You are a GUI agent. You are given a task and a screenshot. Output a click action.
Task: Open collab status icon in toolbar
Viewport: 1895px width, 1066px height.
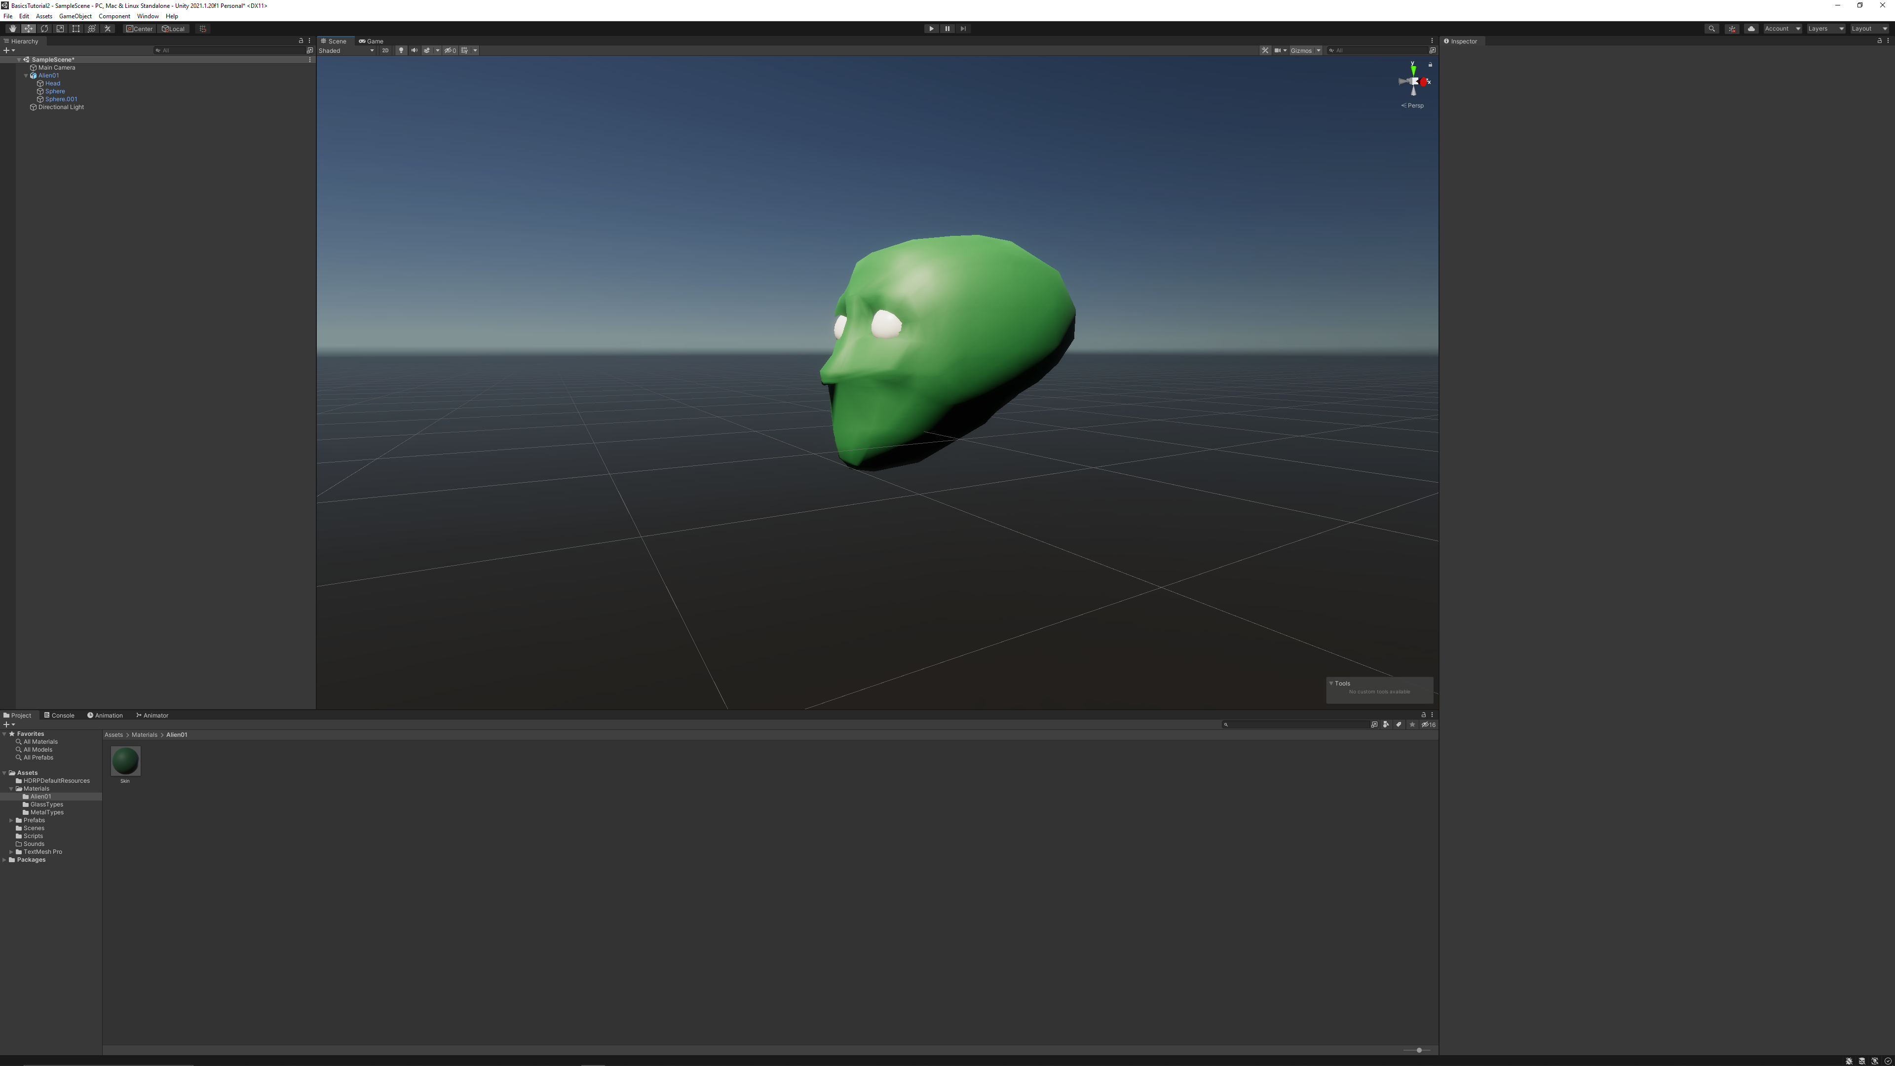(x=1733, y=29)
